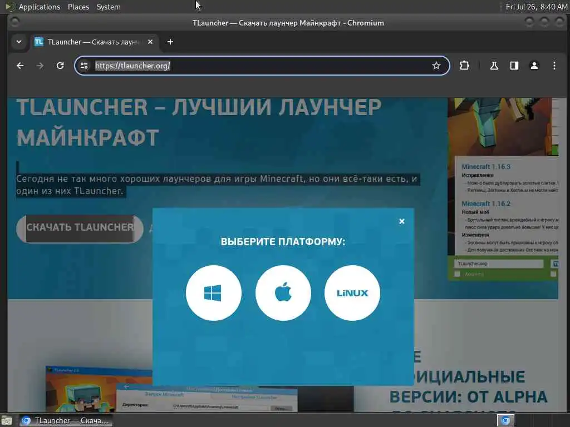Choose the Linux platform button
This screenshot has height=427, width=570.
pos(352,292)
